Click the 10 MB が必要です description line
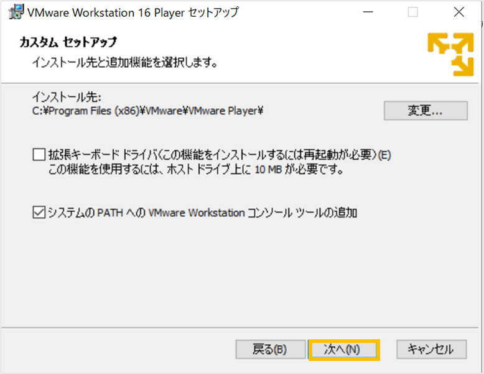The image size is (484, 374). 196,169
